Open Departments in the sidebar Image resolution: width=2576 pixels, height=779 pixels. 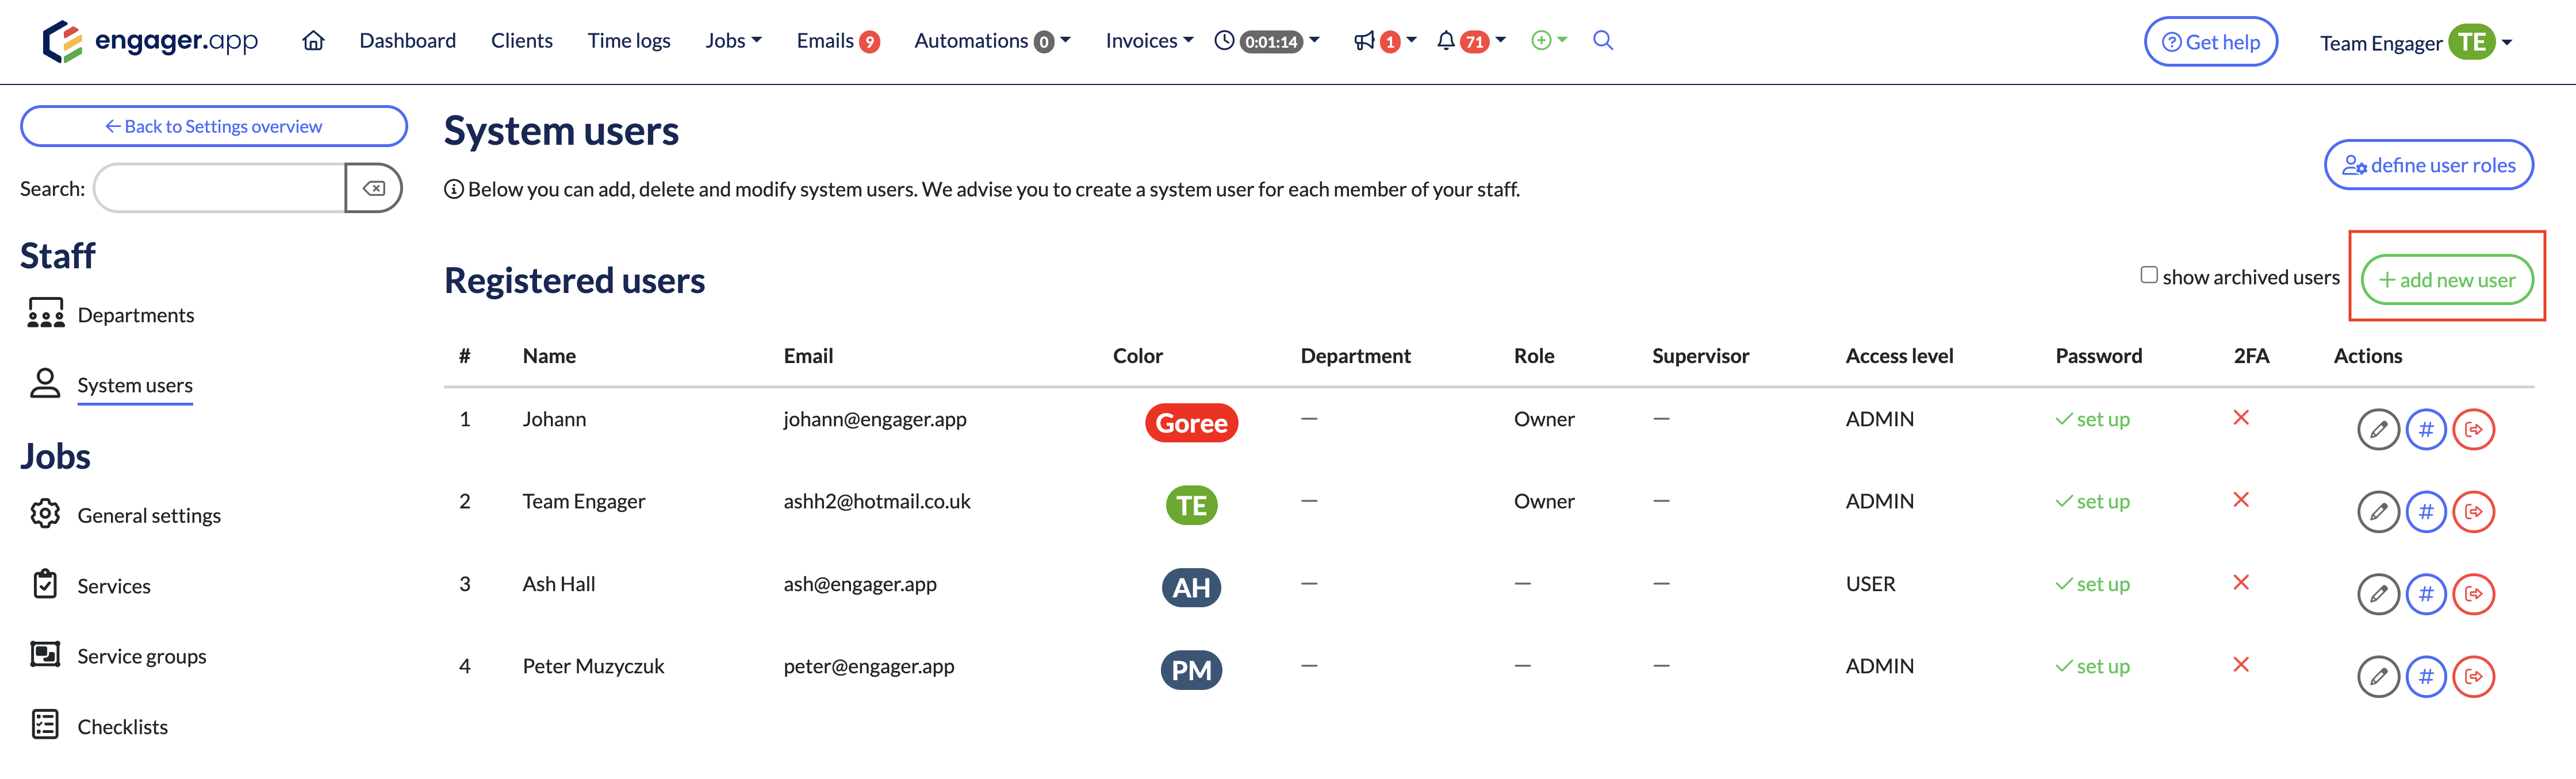pos(135,315)
